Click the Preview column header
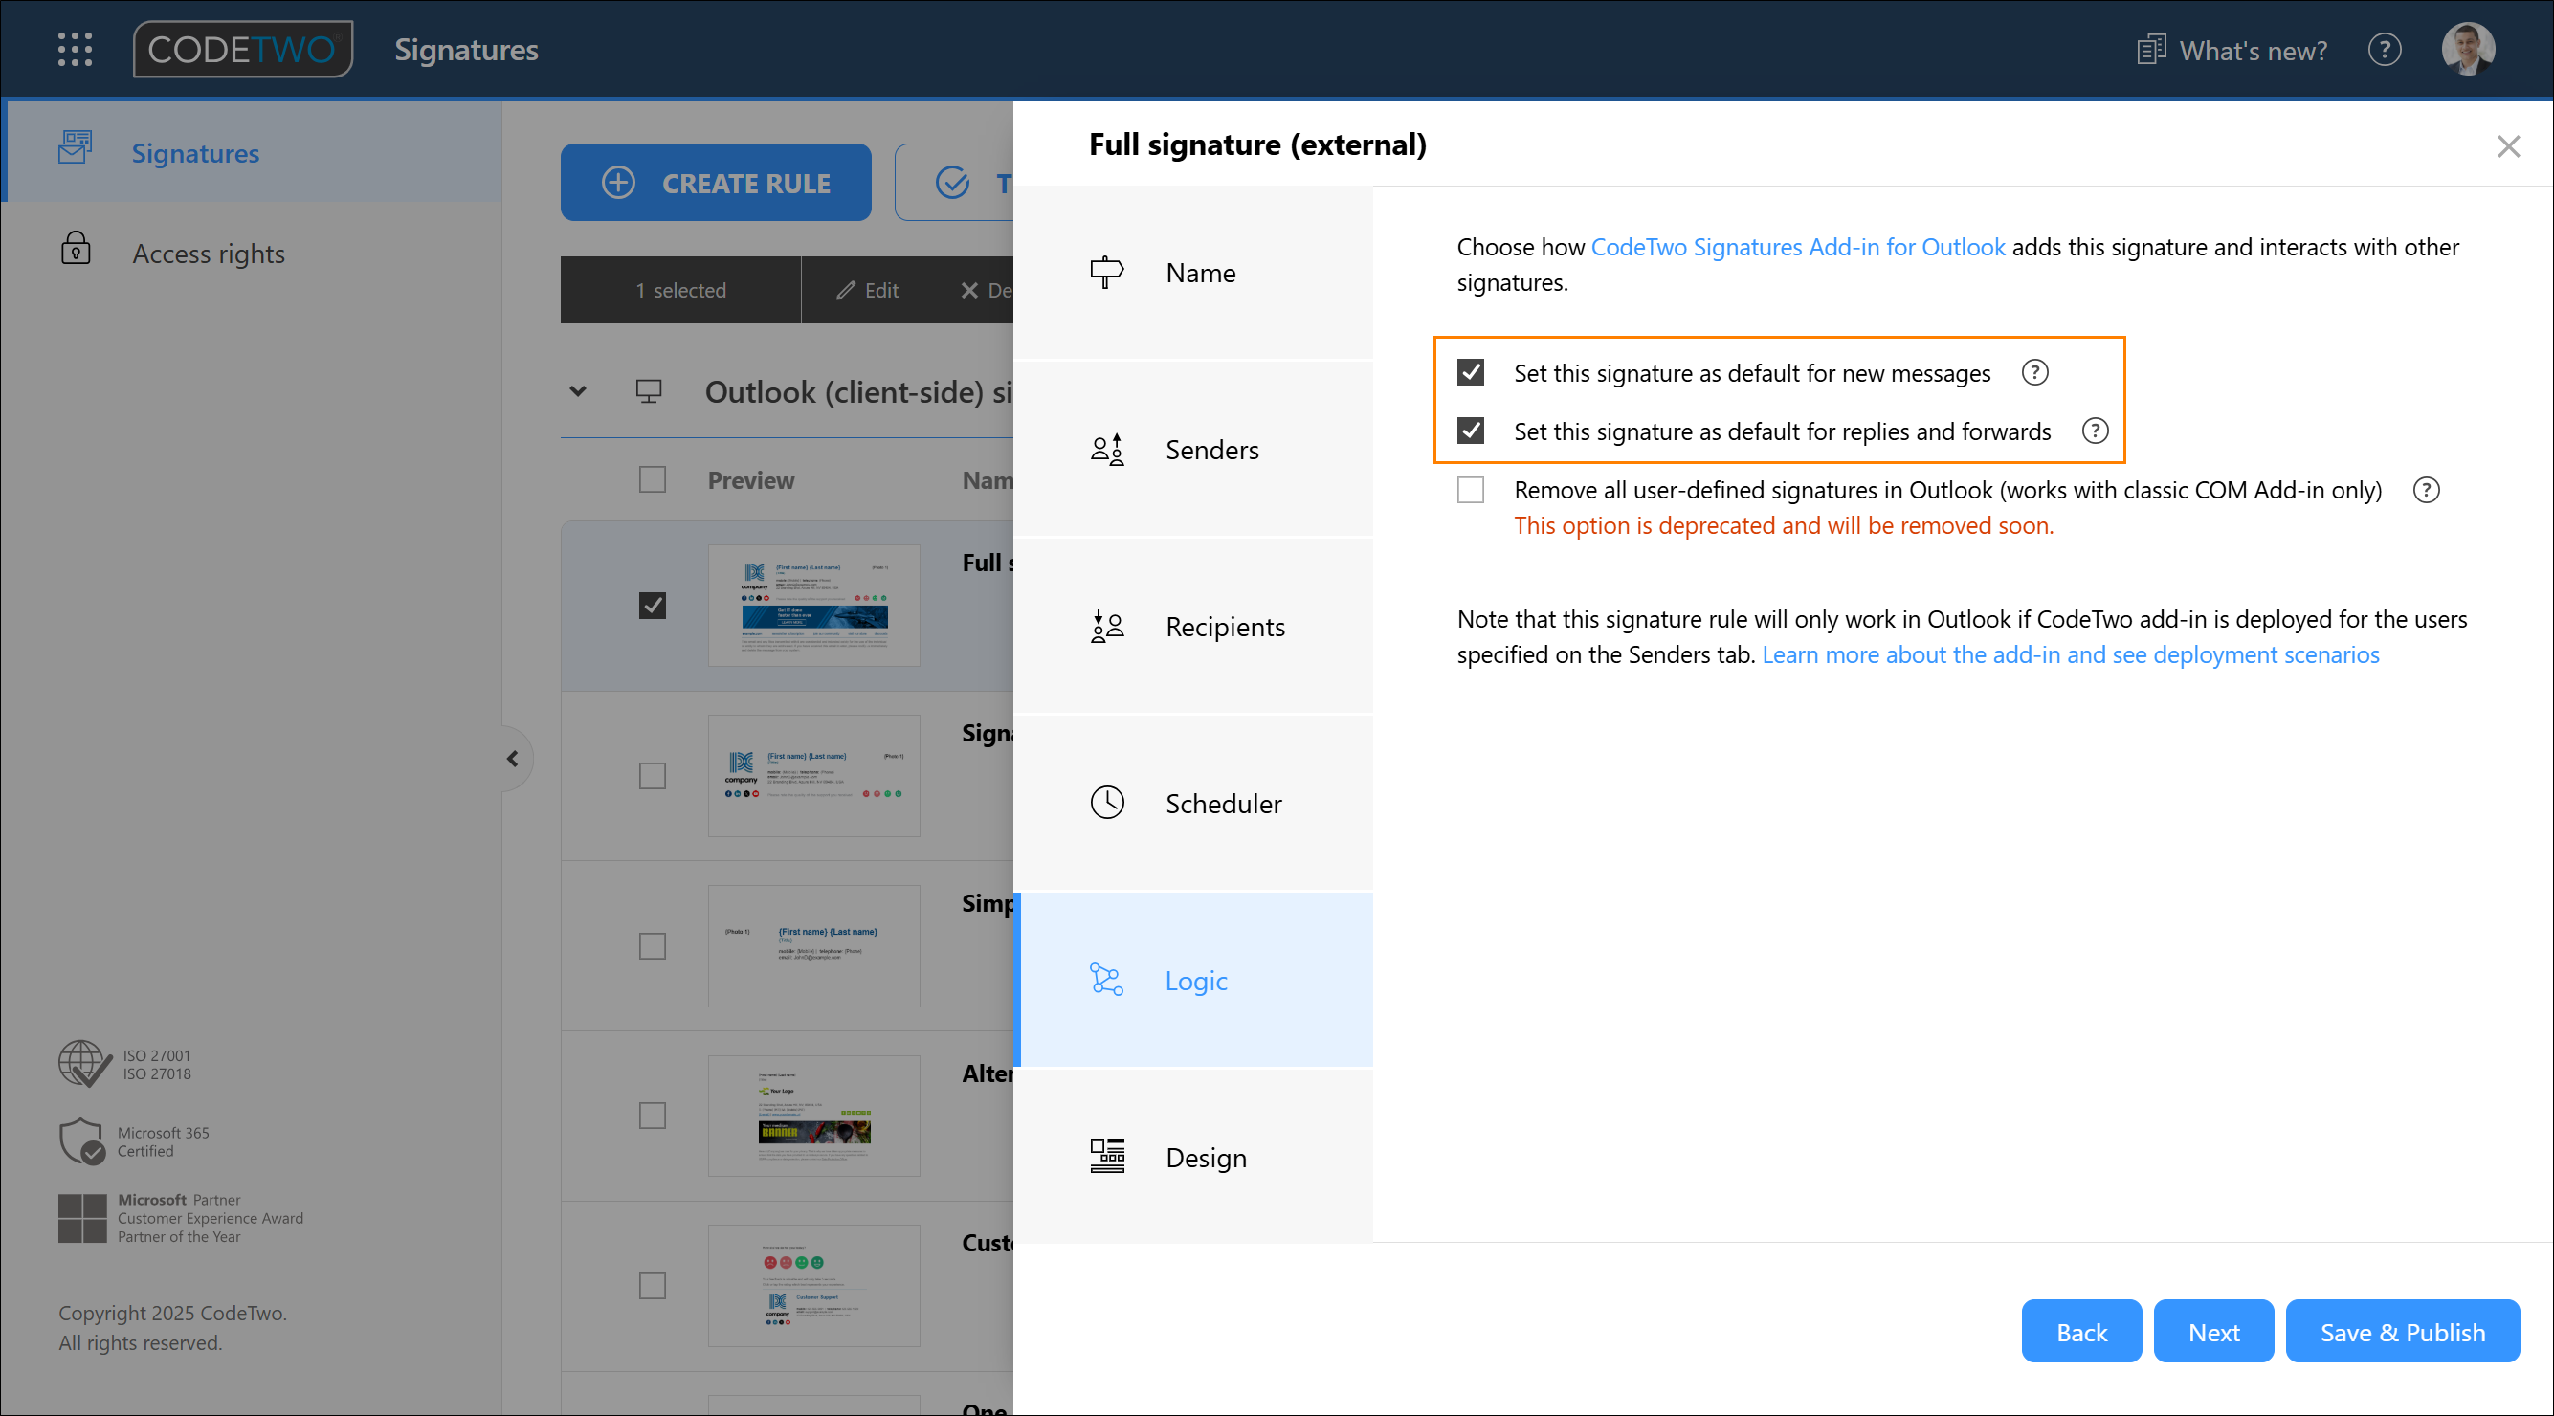The image size is (2554, 1416). pos(750,480)
